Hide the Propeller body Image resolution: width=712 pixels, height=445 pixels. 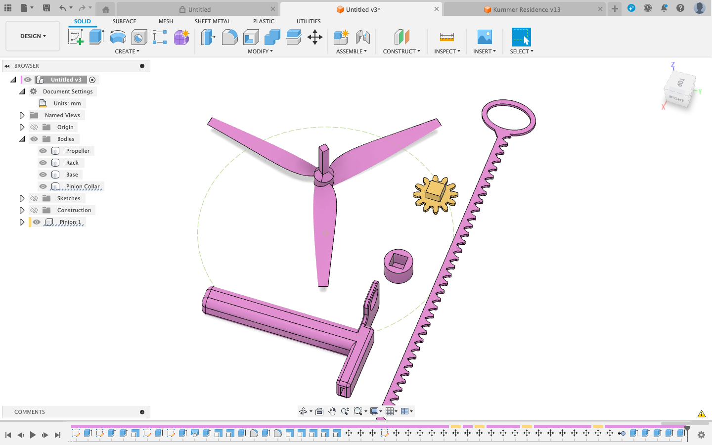pyautogui.click(x=43, y=150)
